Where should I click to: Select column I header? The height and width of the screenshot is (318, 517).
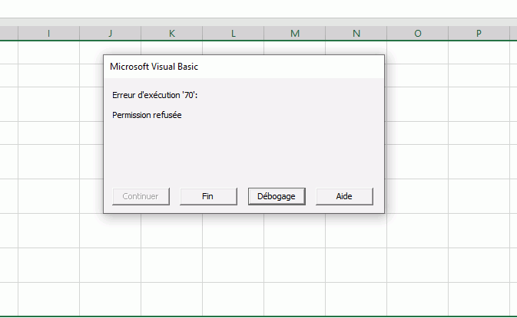pos(48,33)
